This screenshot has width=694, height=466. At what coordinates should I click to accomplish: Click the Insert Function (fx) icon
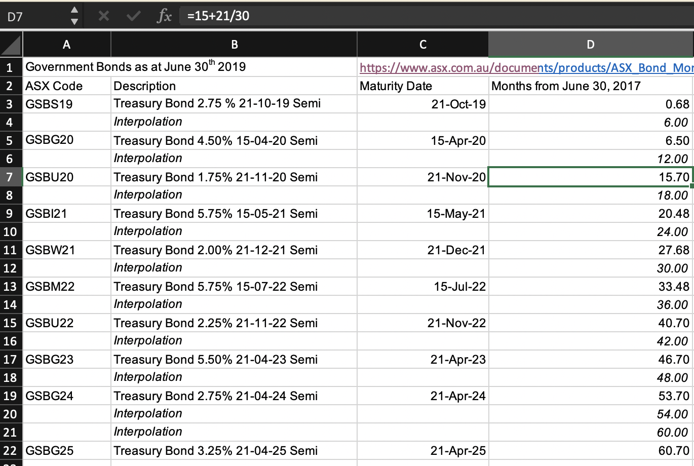pyautogui.click(x=165, y=15)
